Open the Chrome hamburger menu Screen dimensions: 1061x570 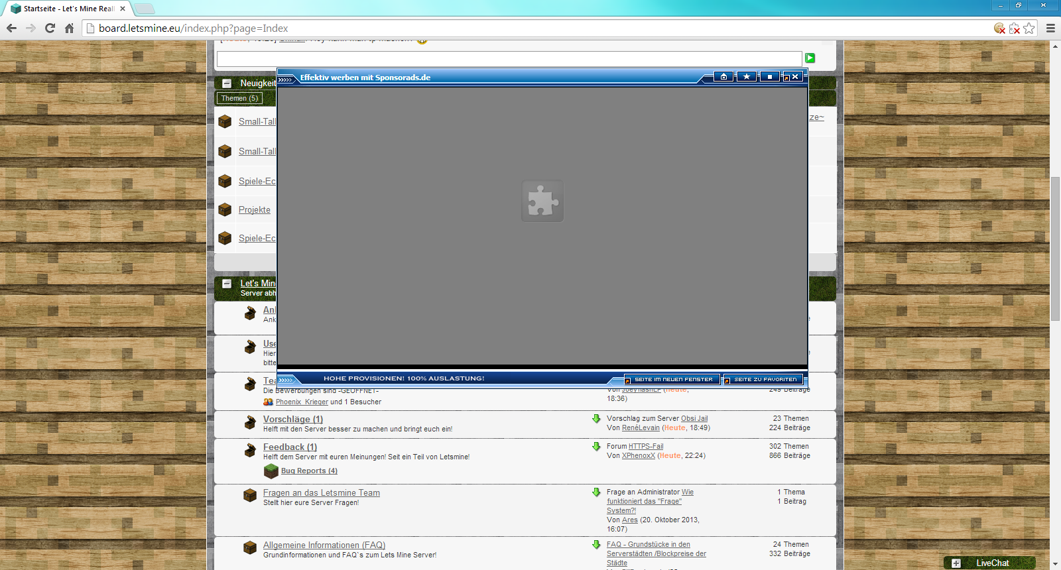tap(1050, 28)
